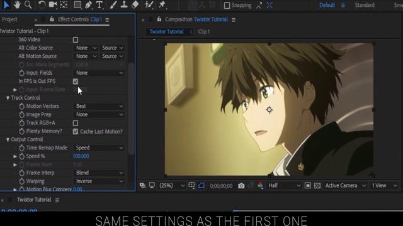Collapse the Track Control group
This screenshot has height=226, width=403.
pos(8,98)
